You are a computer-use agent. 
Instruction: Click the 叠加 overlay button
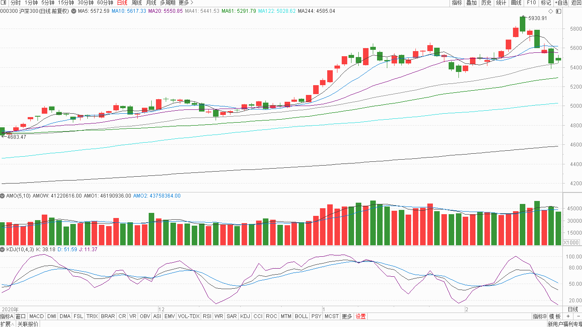472,3
